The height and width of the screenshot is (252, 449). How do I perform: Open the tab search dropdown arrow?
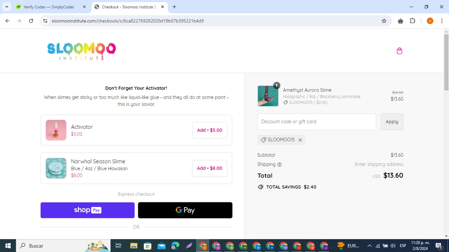point(7,7)
